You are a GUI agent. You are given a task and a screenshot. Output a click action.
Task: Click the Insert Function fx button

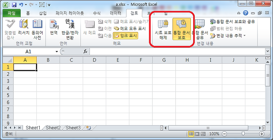tap(85, 51)
